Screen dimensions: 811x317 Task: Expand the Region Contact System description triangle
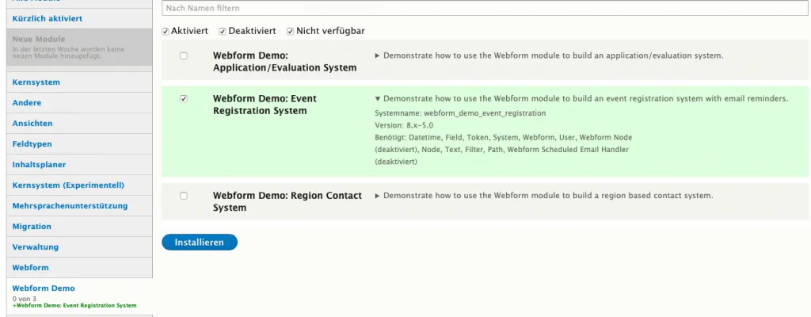[x=378, y=196]
